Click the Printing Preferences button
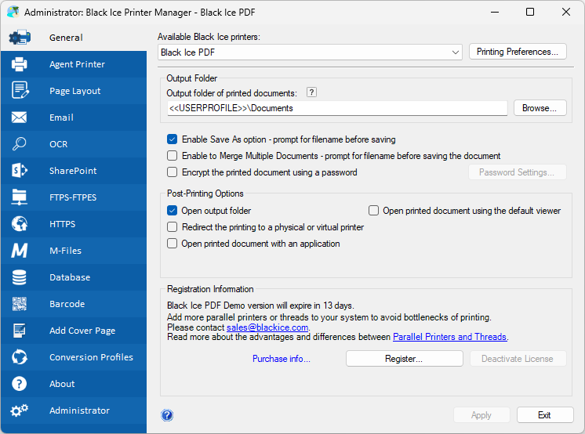The image size is (585, 434). (518, 52)
